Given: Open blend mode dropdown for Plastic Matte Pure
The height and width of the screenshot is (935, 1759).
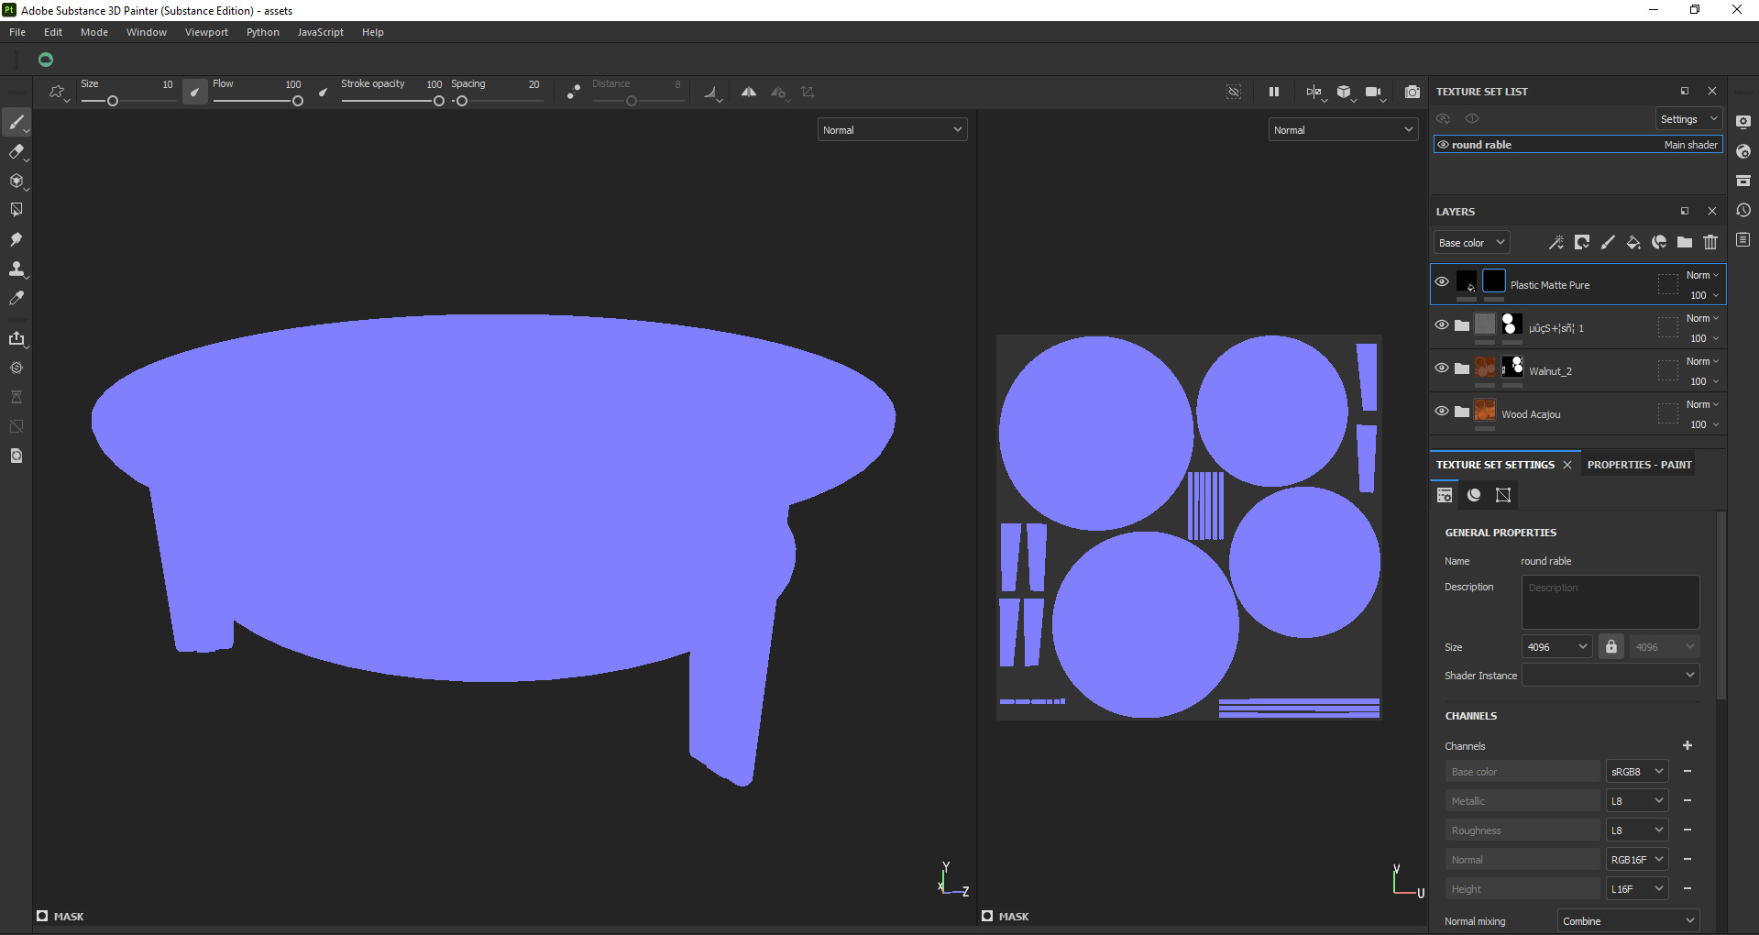Looking at the screenshot, I should (1703, 275).
